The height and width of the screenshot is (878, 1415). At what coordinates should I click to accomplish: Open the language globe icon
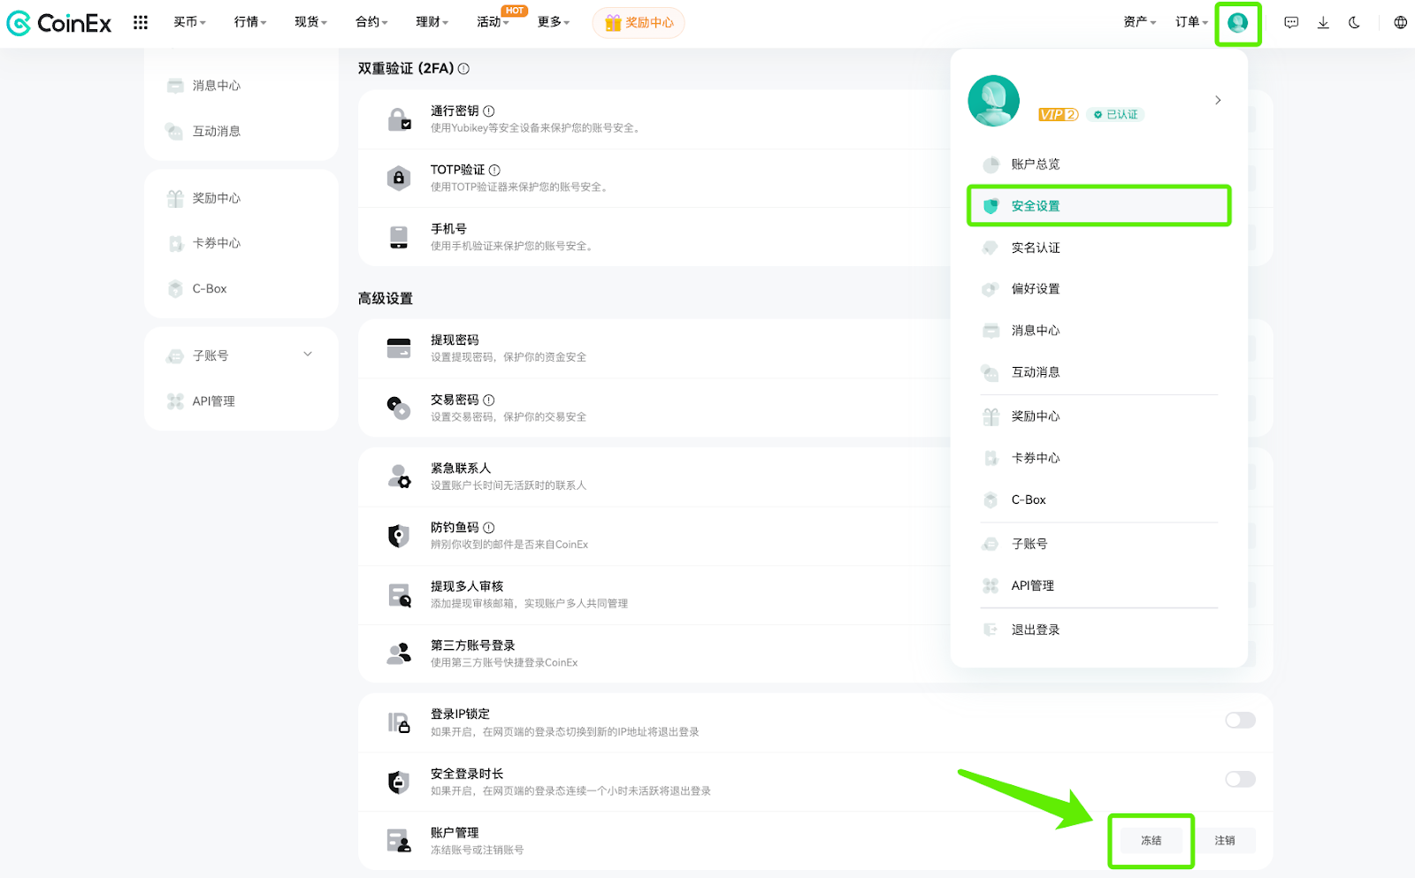pos(1400,22)
